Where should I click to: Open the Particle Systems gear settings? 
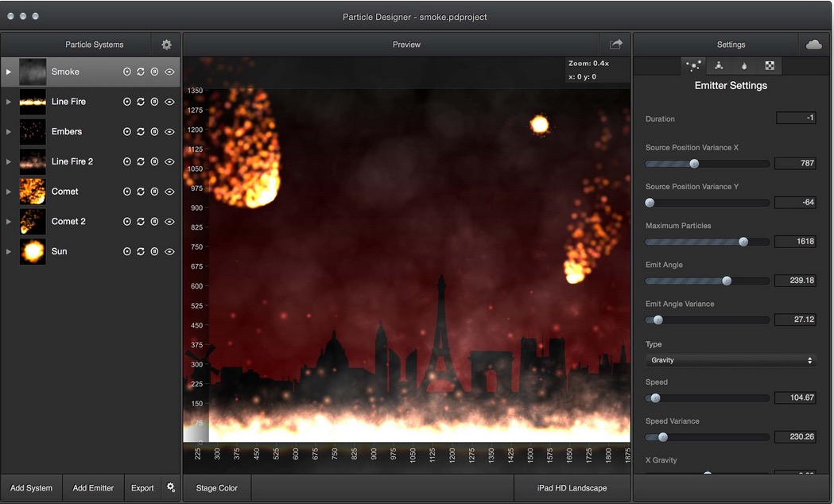pyautogui.click(x=166, y=45)
